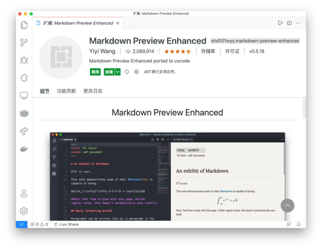
Task: Click Live Share in the status bar
Action: [x=66, y=224]
